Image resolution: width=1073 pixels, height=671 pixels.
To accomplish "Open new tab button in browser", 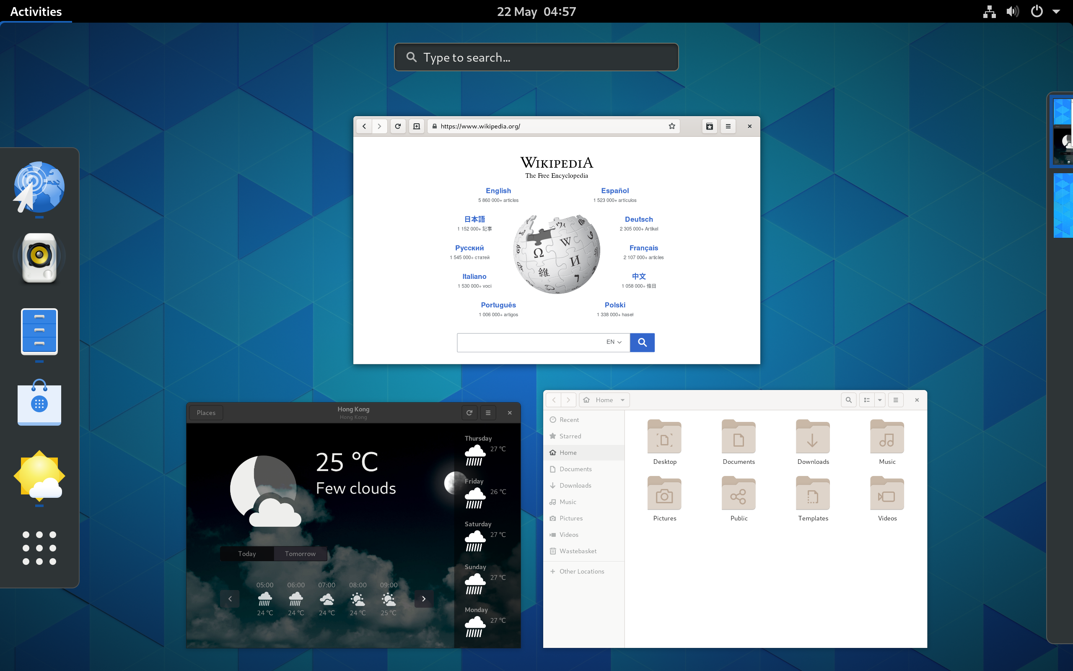I will click(416, 127).
